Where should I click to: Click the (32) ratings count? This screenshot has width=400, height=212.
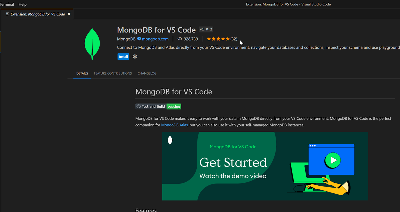point(234,39)
